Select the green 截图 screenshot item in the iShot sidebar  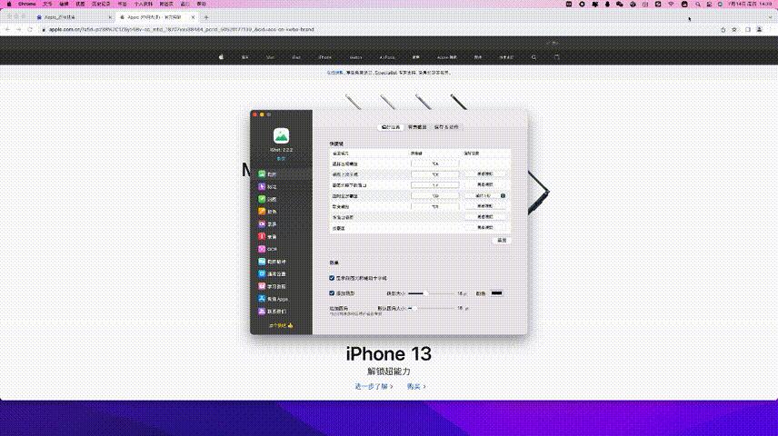click(281, 174)
